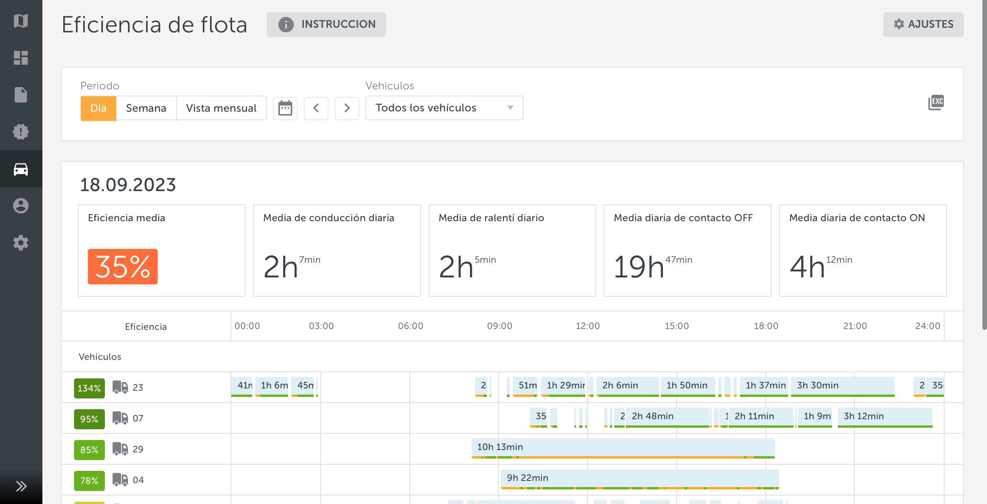Screen dimensions: 987x504
Task: Click the INSTRUCCION info button
Action: tap(326, 24)
